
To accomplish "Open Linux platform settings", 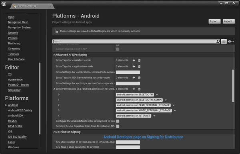I will point(12,142).
